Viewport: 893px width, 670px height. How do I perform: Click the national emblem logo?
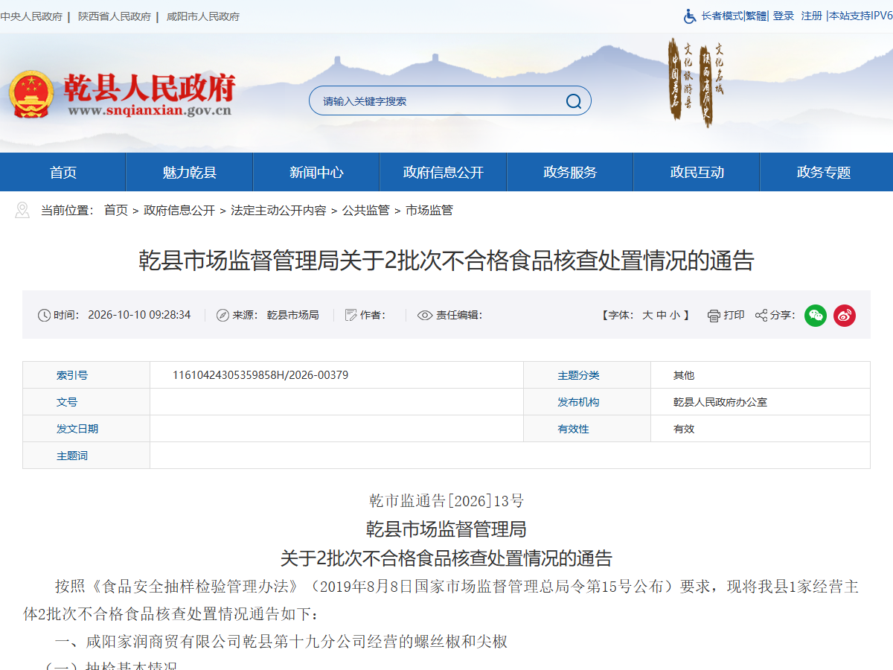[31, 95]
